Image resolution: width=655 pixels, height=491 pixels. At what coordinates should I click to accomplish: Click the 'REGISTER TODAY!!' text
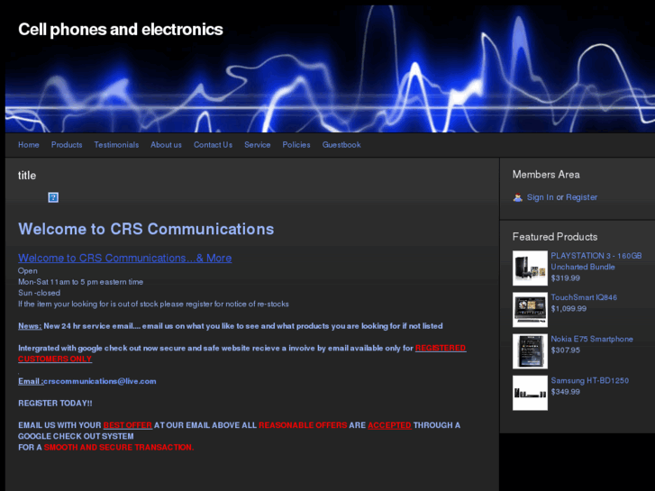pyautogui.click(x=55, y=404)
